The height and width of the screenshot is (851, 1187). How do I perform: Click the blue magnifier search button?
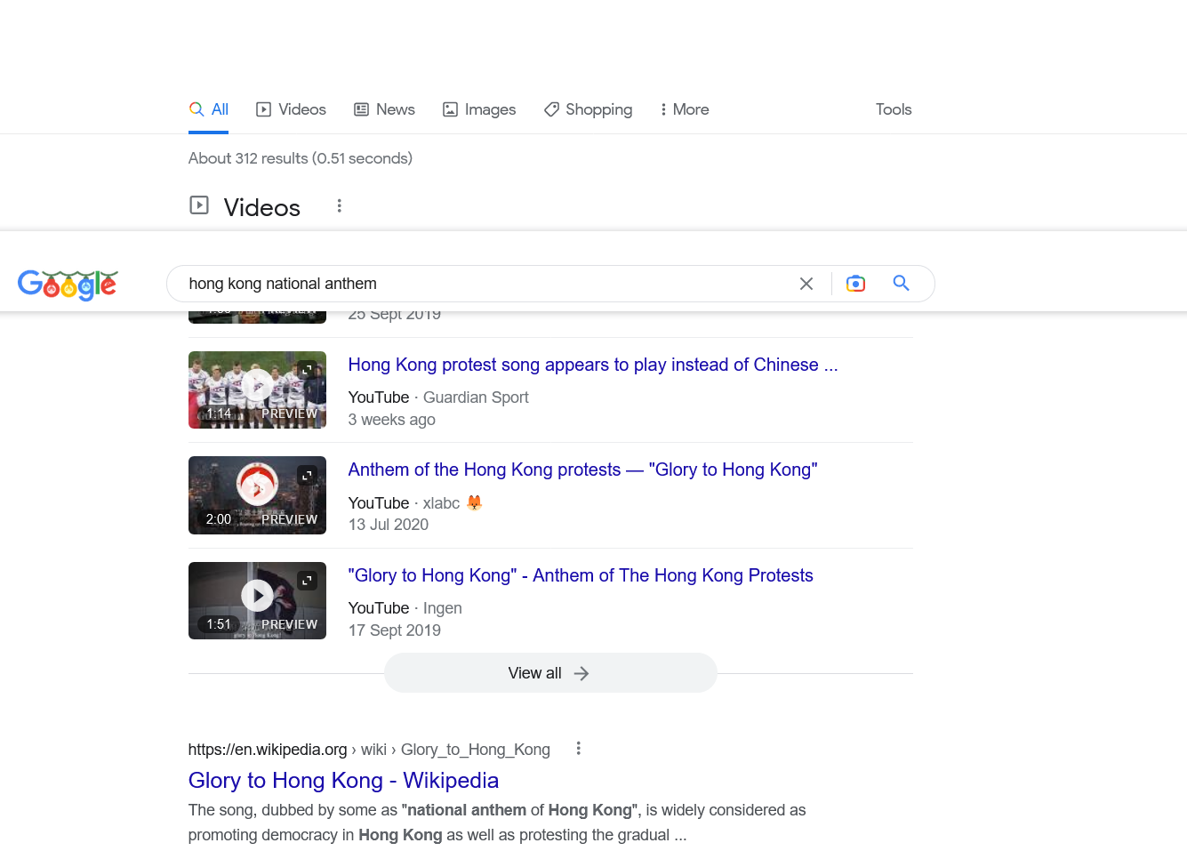pos(901,283)
